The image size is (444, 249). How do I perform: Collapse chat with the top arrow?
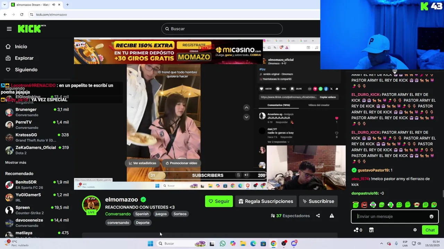click(395, 72)
